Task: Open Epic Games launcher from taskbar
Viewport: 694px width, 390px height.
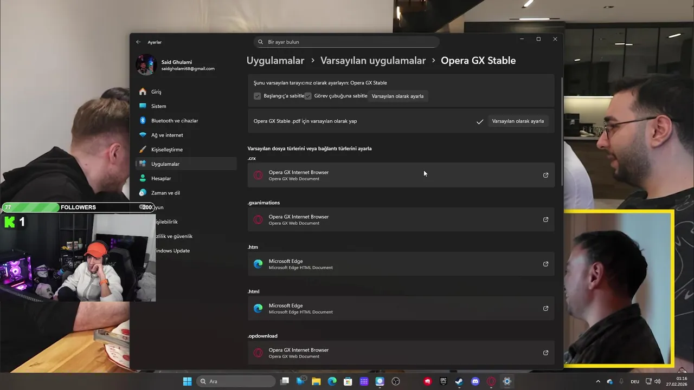Action: [444, 381]
